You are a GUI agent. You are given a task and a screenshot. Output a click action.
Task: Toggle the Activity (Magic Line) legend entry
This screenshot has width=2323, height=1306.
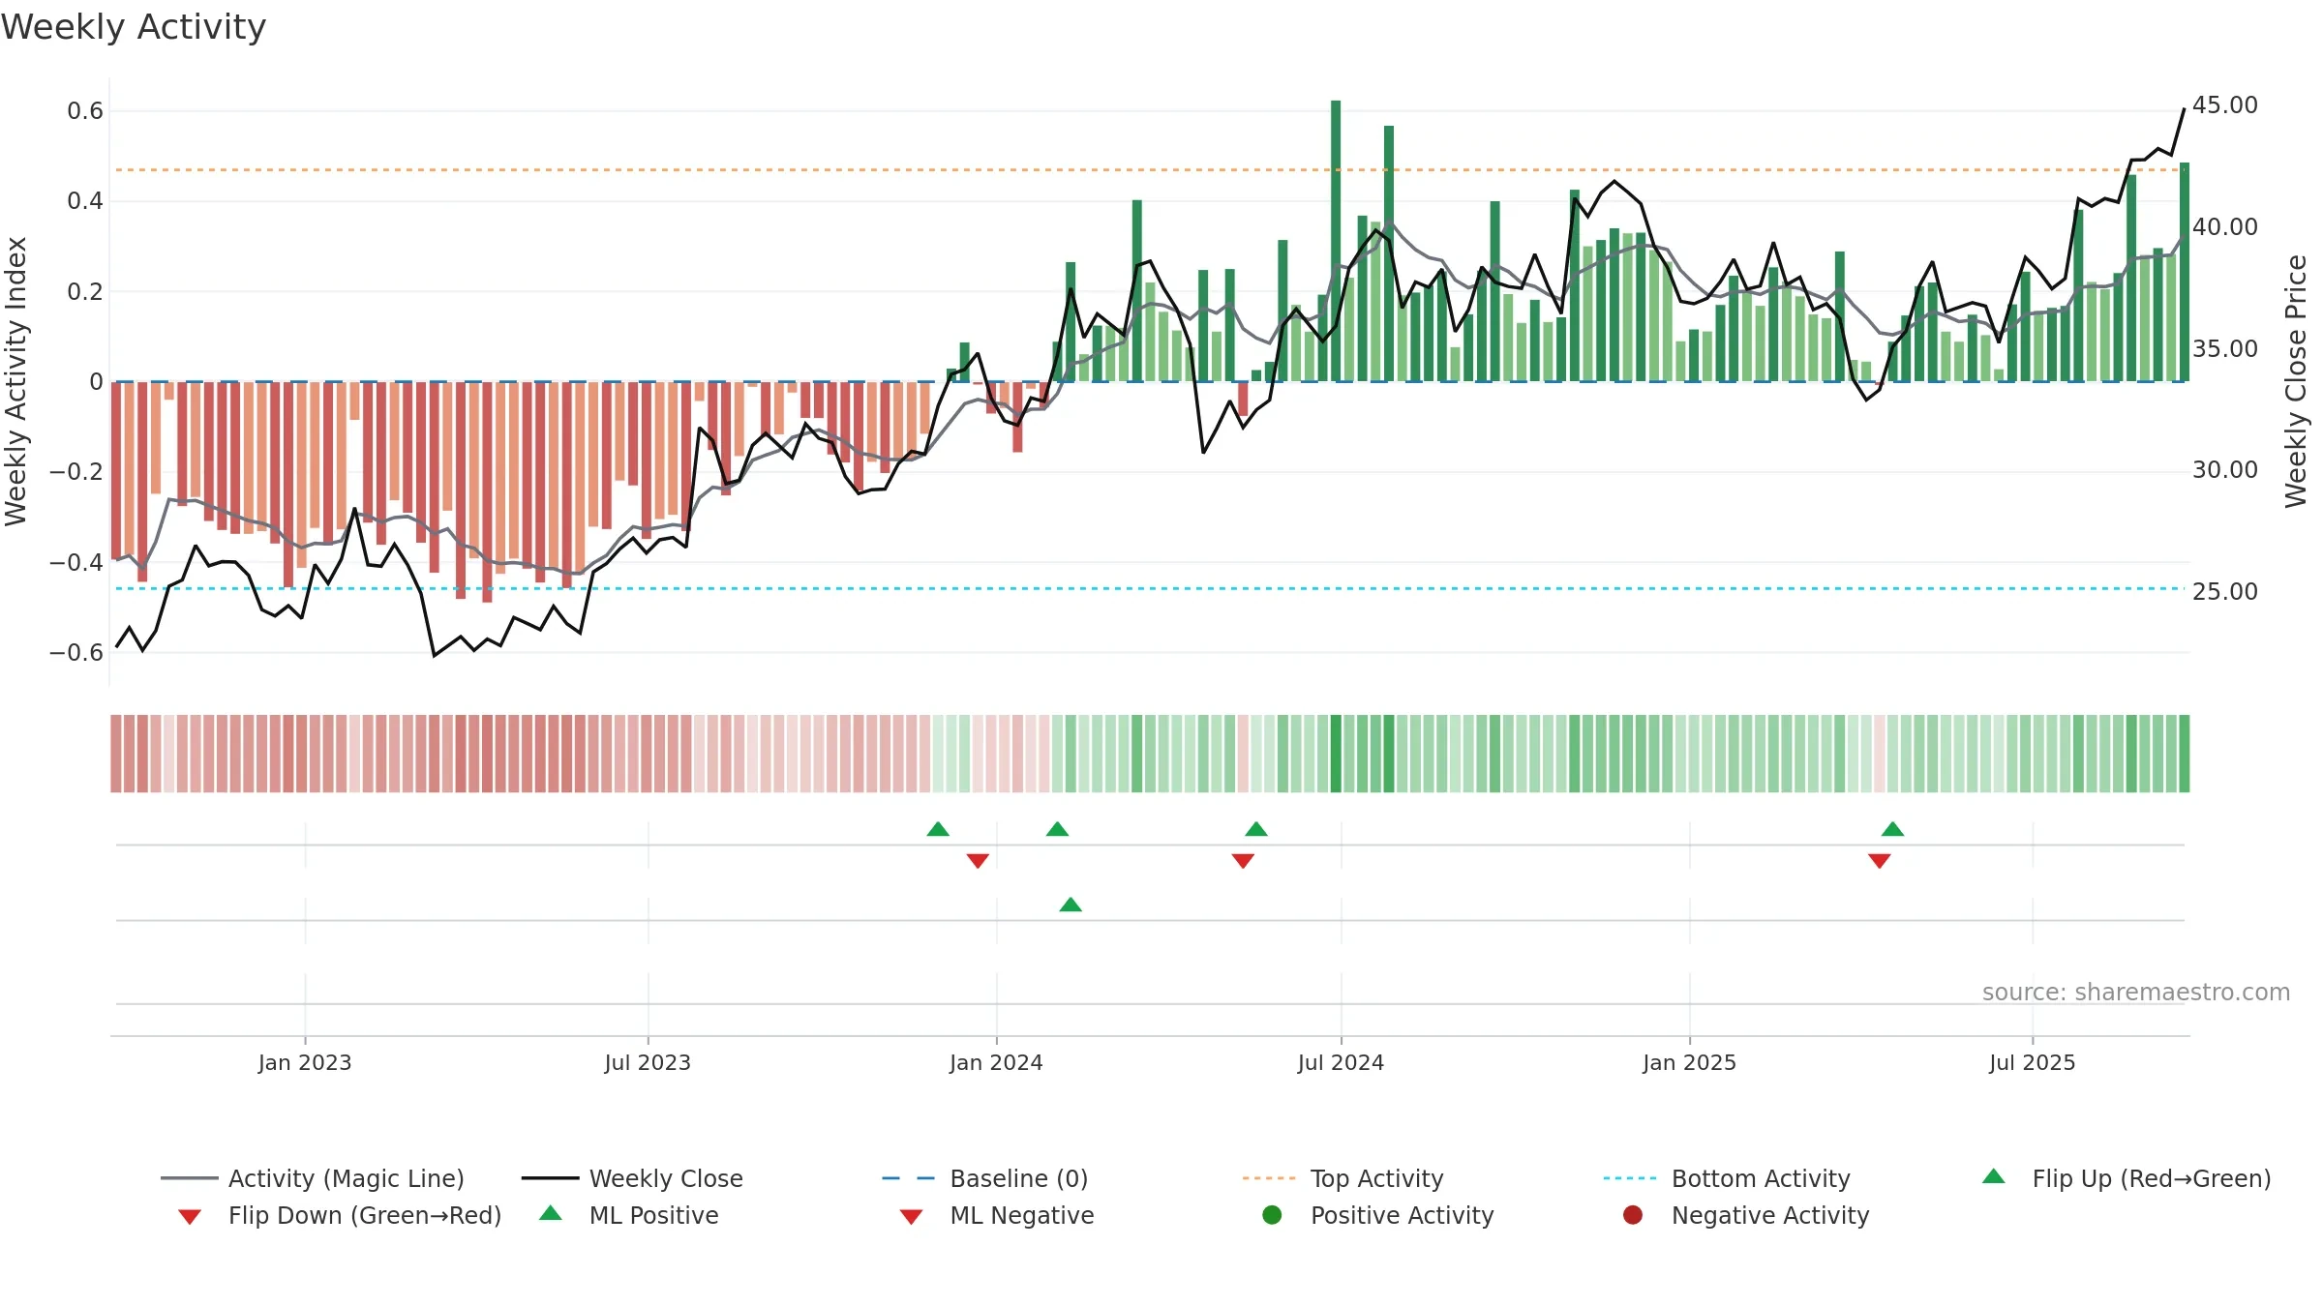tap(313, 1178)
